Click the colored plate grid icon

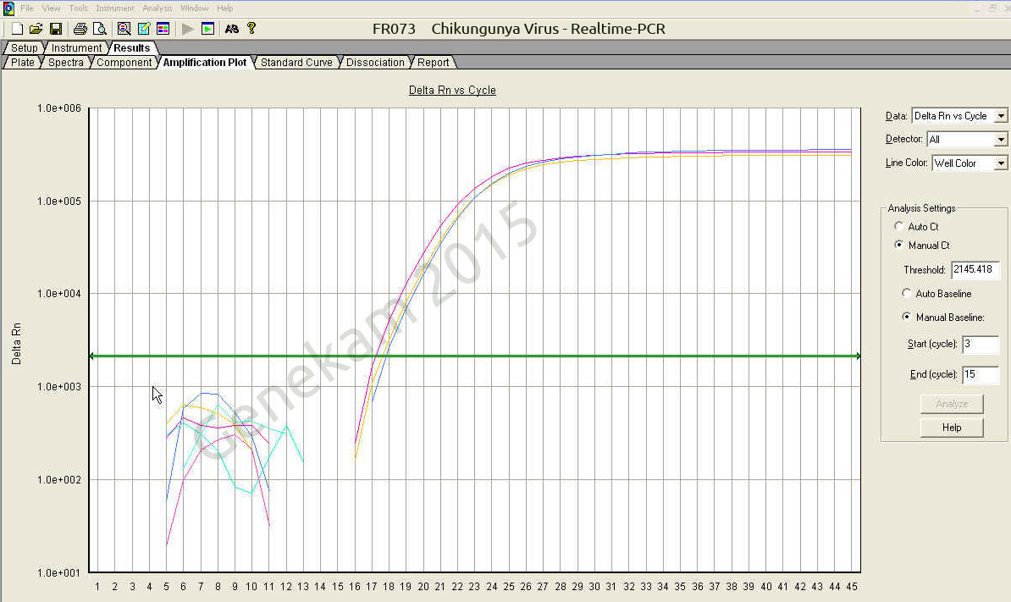click(x=163, y=29)
